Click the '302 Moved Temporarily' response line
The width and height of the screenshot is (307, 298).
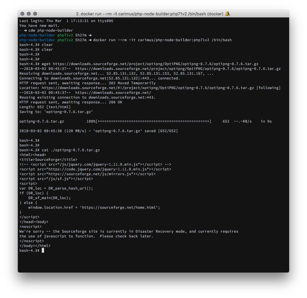[x=87, y=83]
